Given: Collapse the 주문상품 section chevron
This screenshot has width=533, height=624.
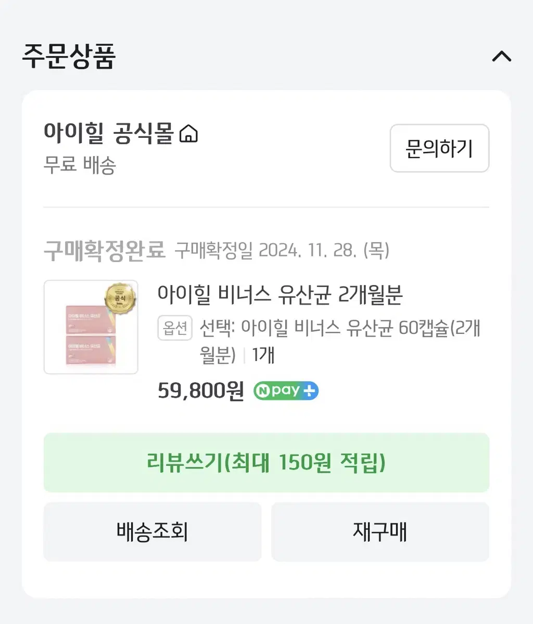Looking at the screenshot, I should pyautogui.click(x=502, y=56).
